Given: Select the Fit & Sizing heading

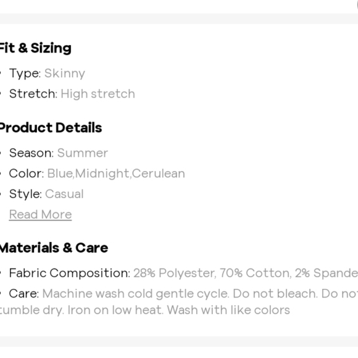Looking at the screenshot, I should [x=35, y=48].
